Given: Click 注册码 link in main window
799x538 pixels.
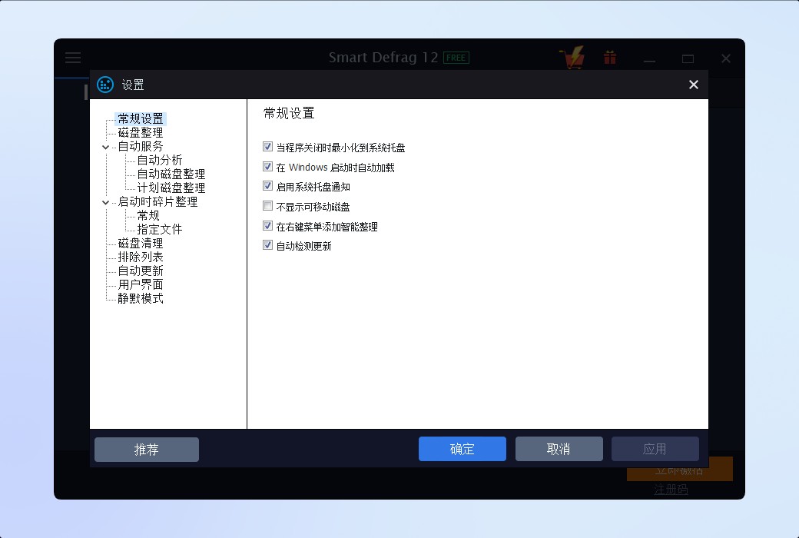Looking at the screenshot, I should (671, 490).
